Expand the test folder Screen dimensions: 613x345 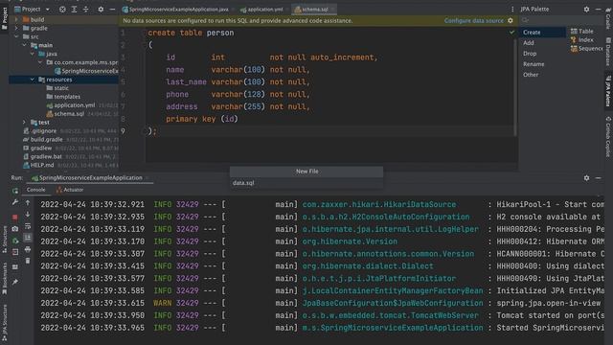pyautogui.click(x=24, y=122)
